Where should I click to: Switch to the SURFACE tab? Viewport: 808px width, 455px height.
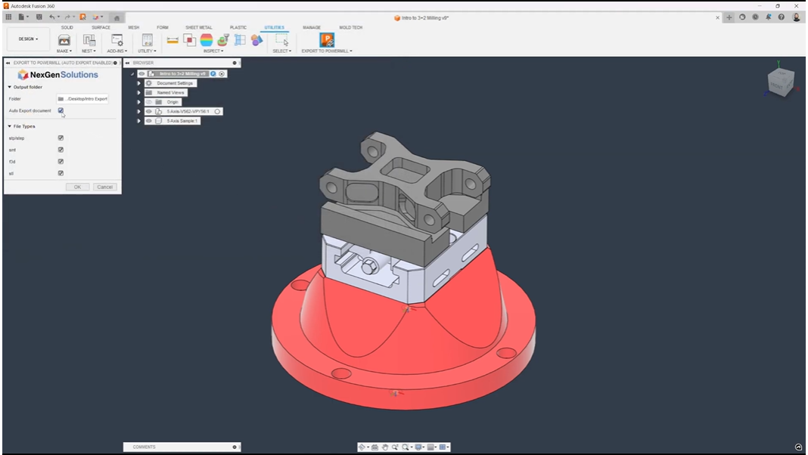click(x=101, y=27)
